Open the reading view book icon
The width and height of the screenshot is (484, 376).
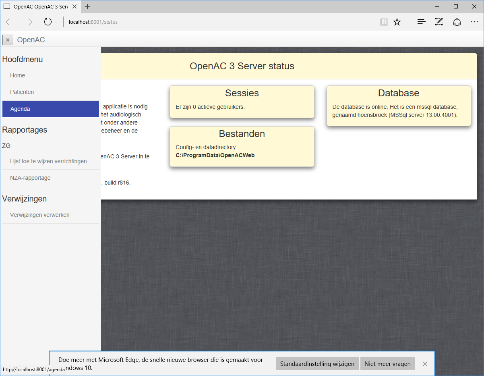(384, 22)
